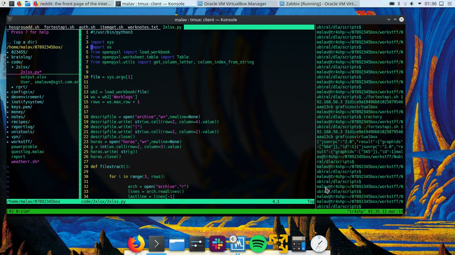Viewport: 455px width, 255px height.
Task: Open the audio mixer settings icon in dock
Action: 197,244
